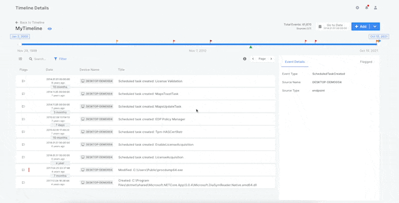The height and width of the screenshot is (203, 399).
Task: Click the Filter funnel icon
Action: (x=56, y=59)
